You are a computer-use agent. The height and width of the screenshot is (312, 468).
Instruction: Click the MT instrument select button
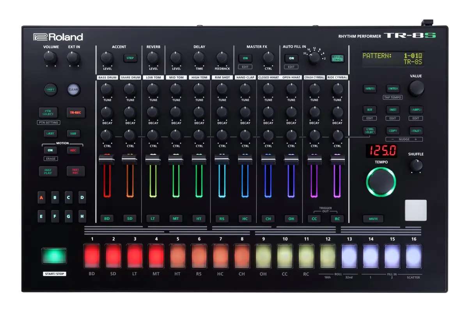[x=176, y=219]
